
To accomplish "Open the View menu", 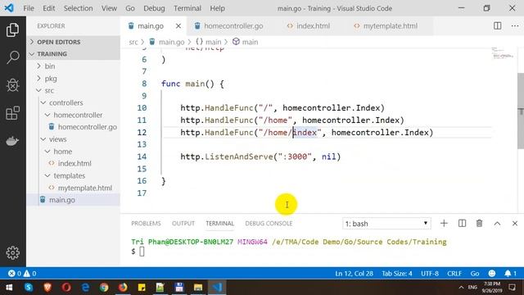I will coord(109,8).
